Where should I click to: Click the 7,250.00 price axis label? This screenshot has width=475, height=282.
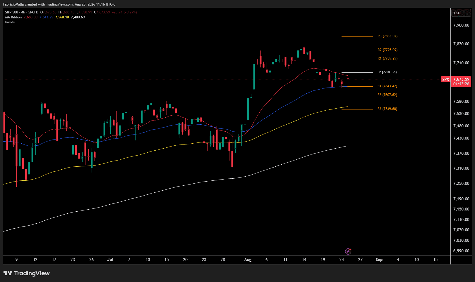click(x=461, y=183)
